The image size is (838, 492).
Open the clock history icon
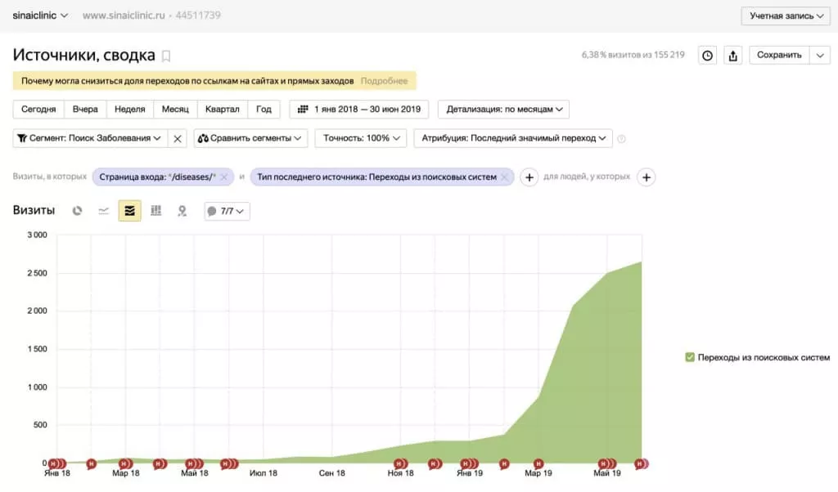point(707,56)
